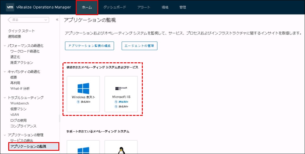Collapse the トラブルシューティング section
This screenshot has height=154, width=305.
[x=5, y=98]
